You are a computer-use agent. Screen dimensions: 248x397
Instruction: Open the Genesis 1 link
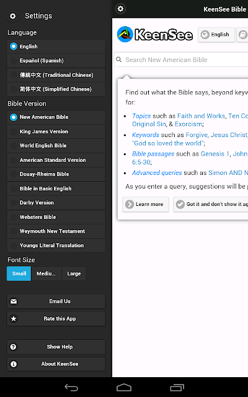pyautogui.click(x=215, y=154)
